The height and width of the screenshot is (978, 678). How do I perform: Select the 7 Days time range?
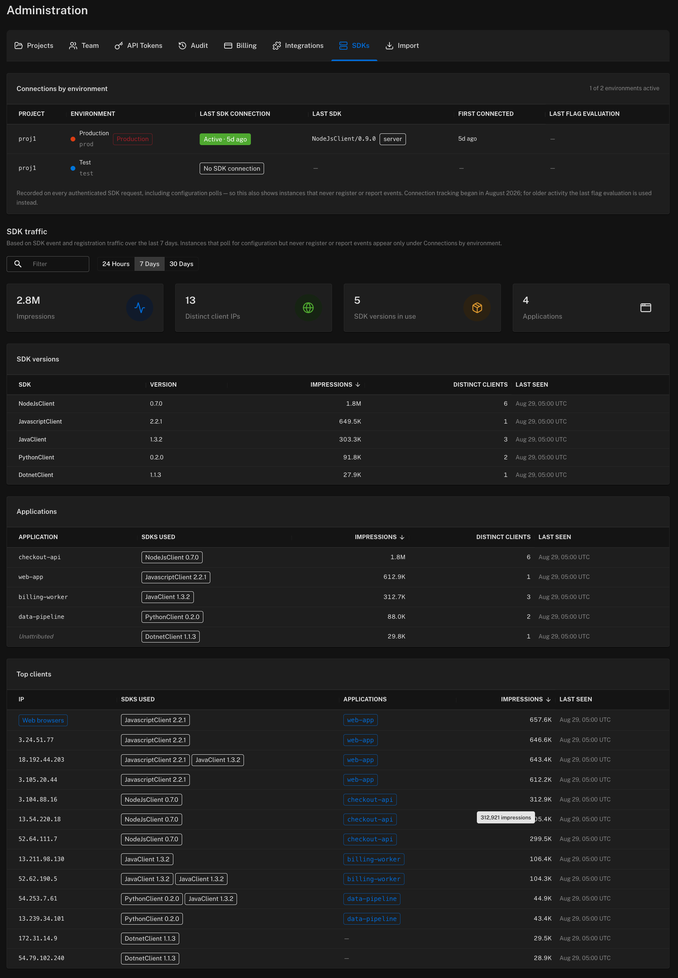click(x=150, y=264)
